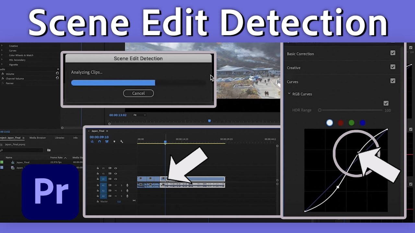The height and width of the screenshot is (233, 415).
Task: Toggle the RGB Curves enable checkbox
Action: (x=386, y=103)
